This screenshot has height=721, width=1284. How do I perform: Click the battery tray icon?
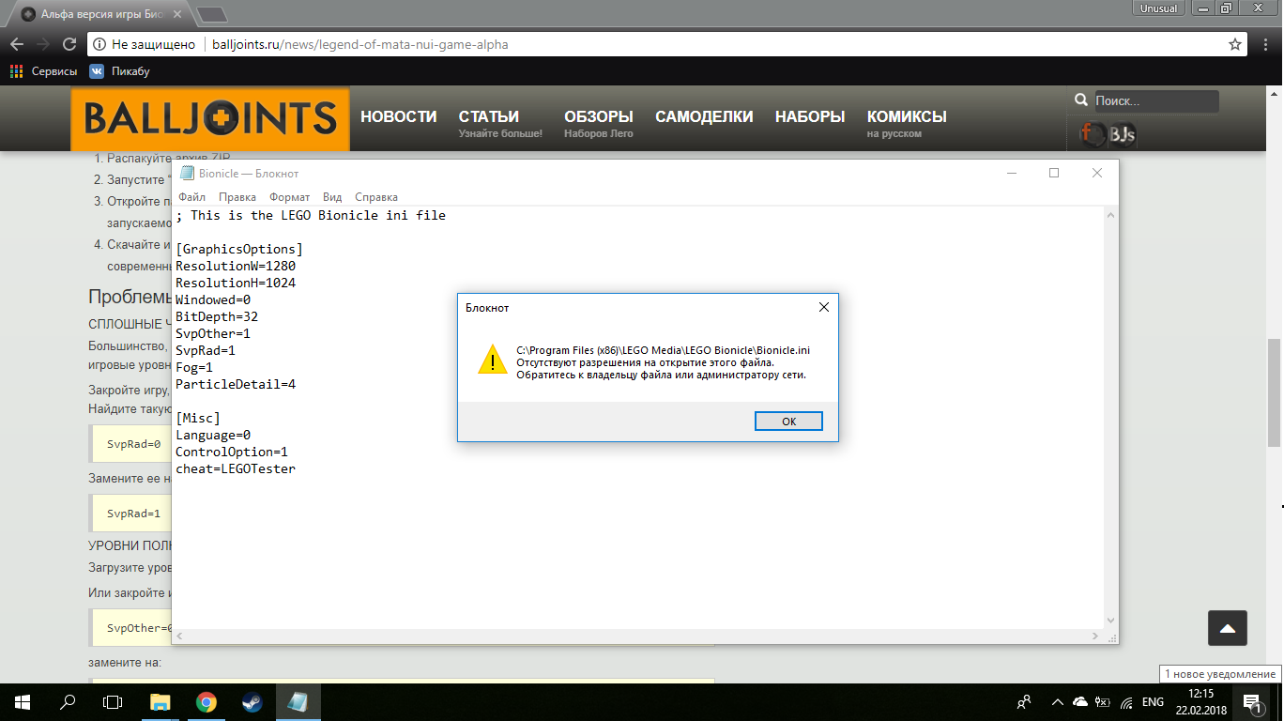click(1103, 701)
